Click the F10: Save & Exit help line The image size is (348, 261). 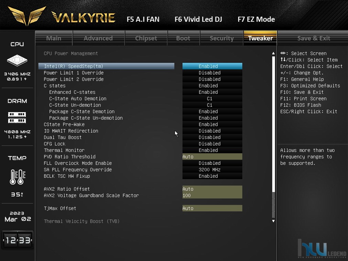pos(302,92)
